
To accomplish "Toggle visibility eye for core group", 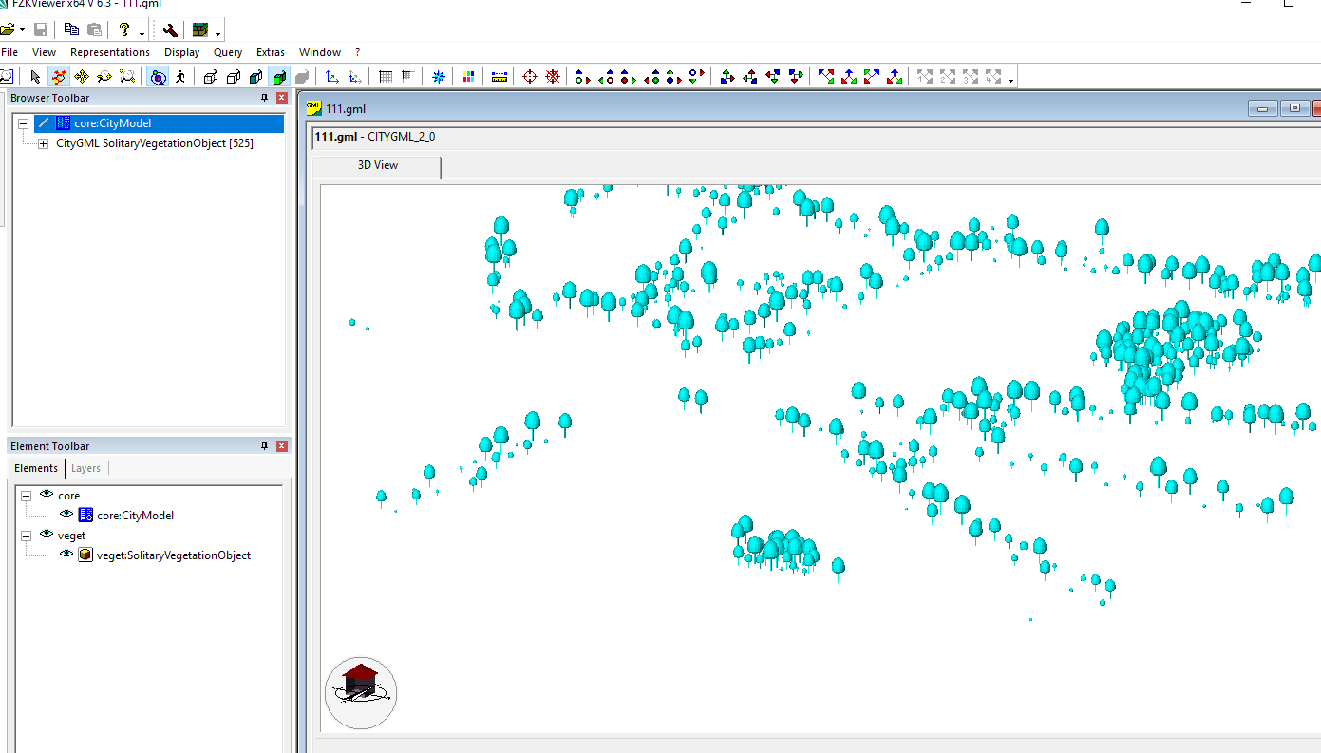I will 47,495.
